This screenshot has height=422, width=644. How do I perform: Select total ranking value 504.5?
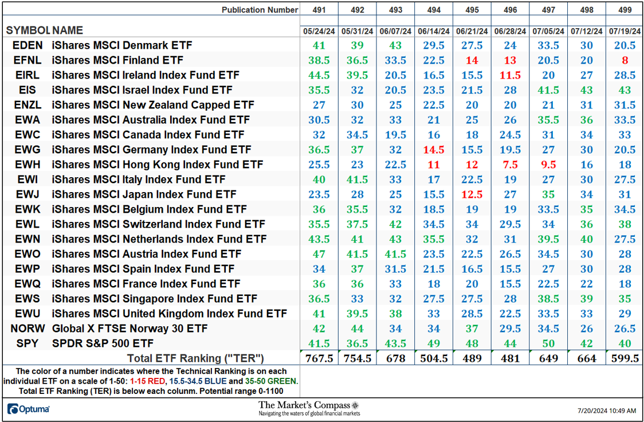tap(434, 358)
